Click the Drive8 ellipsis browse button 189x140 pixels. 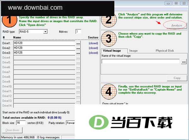[78, 77]
